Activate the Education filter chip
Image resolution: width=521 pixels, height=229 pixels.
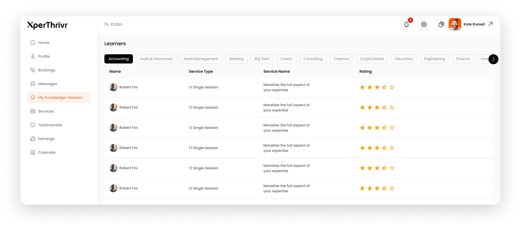(x=404, y=59)
